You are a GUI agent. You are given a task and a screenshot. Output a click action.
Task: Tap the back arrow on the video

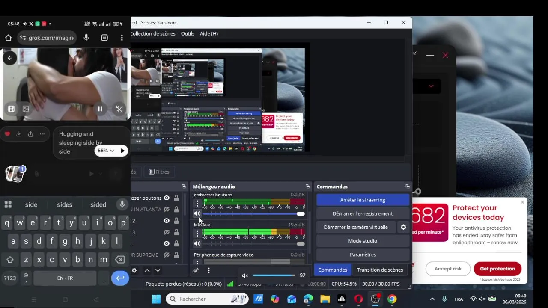(x=9, y=58)
